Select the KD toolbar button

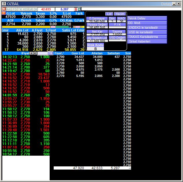click(25, 9)
